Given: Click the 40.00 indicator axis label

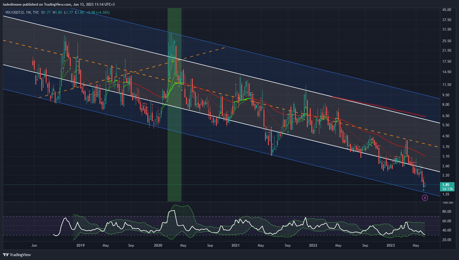Looking at the screenshot, I should (447, 230).
